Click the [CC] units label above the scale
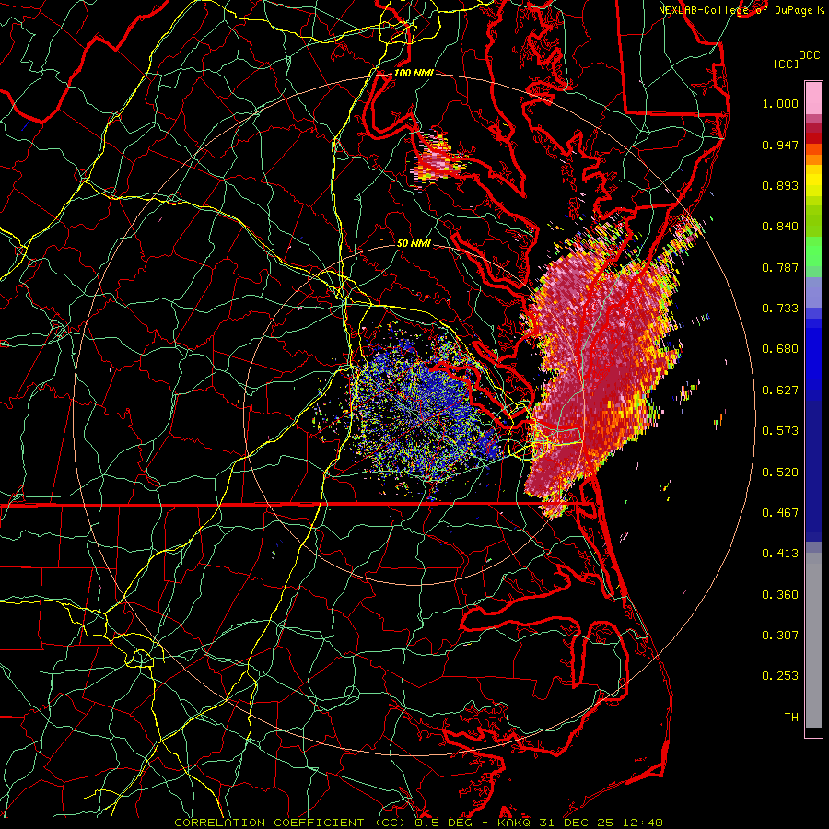Image resolution: width=829 pixels, height=829 pixels. click(x=786, y=64)
